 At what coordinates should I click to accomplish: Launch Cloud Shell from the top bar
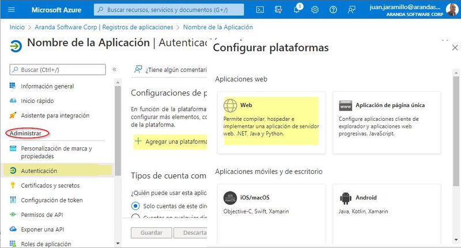tap(260, 10)
